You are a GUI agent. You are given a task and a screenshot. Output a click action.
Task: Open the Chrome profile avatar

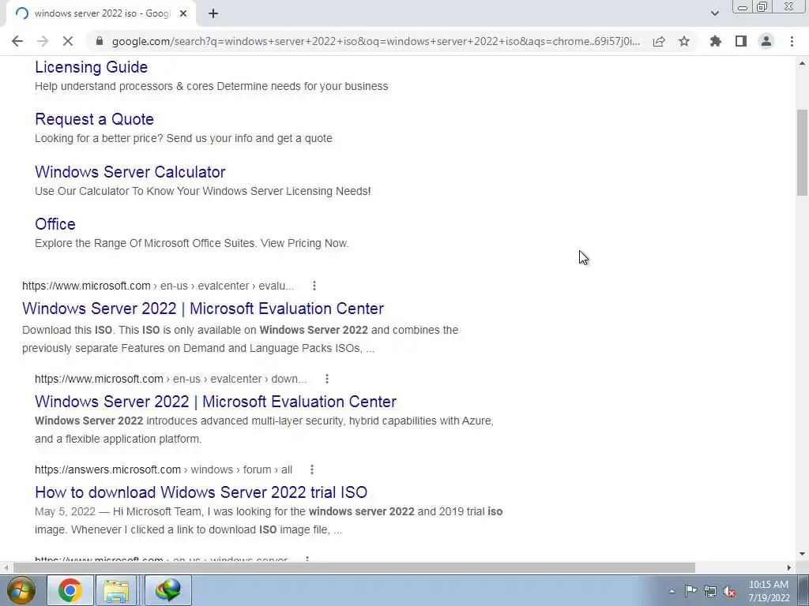click(x=766, y=41)
